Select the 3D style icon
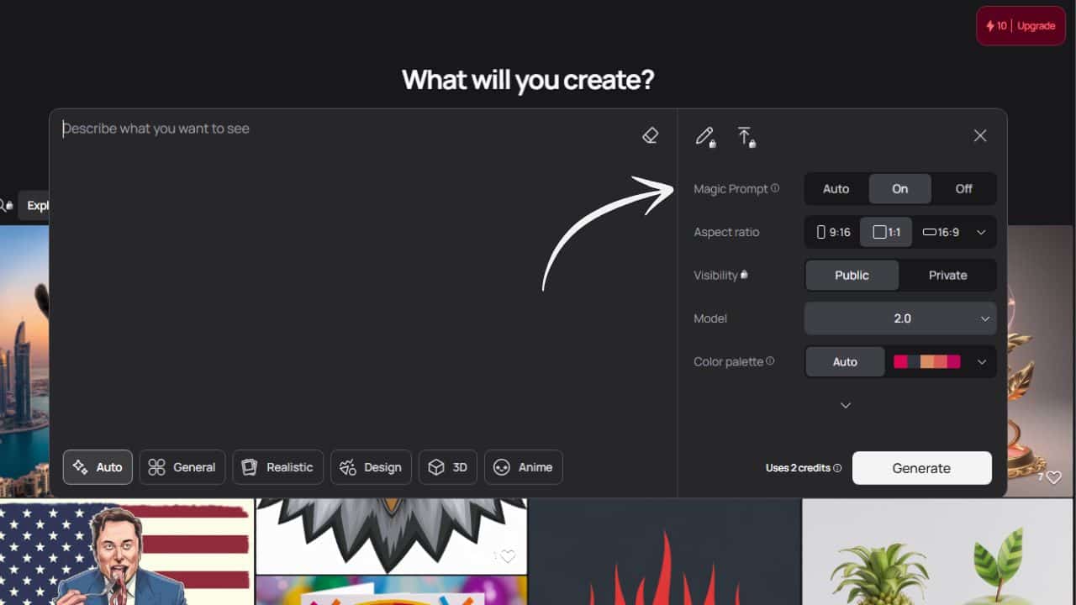1076x605 pixels. click(x=447, y=467)
